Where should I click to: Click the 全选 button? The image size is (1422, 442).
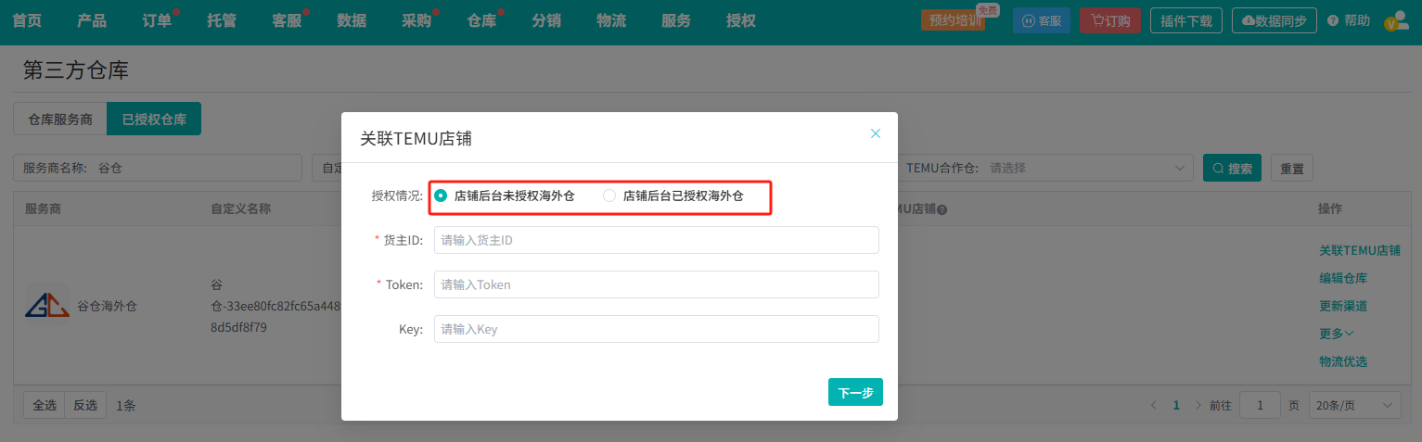point(44,405)
